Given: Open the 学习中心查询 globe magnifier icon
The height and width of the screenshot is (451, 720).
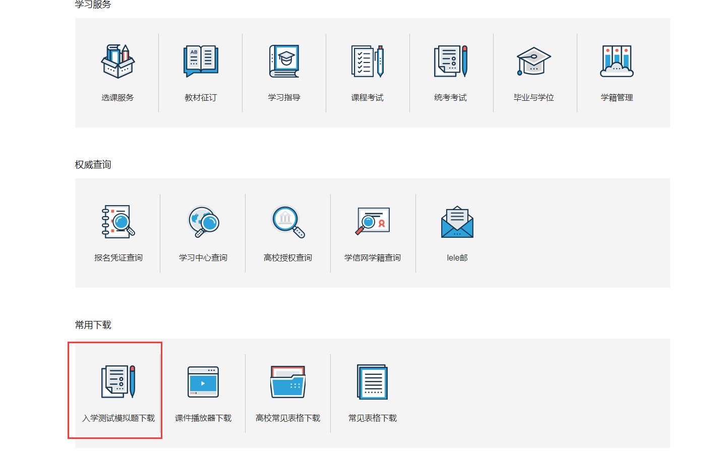Looking at the screenshot, I should 203,221.
